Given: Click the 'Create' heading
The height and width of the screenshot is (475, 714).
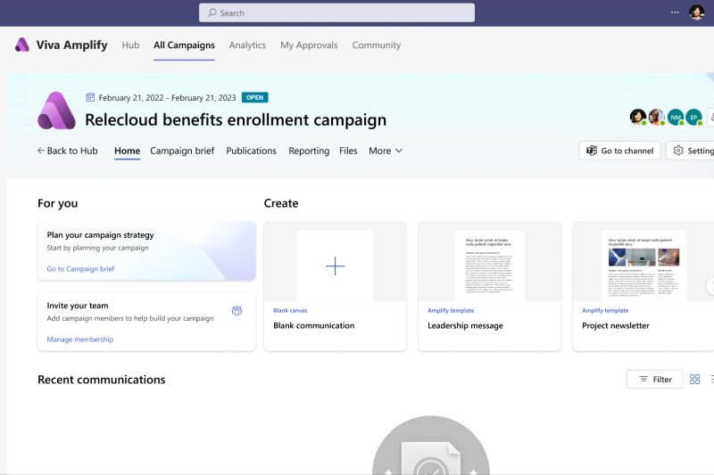Looking at the screenshot, I should tap(281, 203).
